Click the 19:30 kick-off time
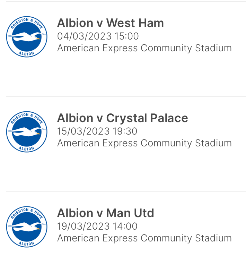246x265 pixels. click(125, 131)
